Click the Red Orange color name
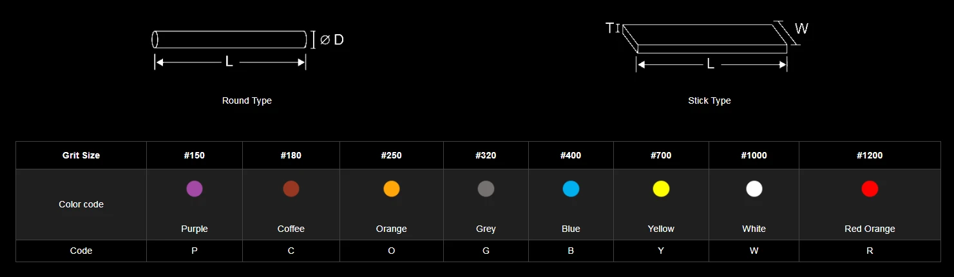 [870, 229]
